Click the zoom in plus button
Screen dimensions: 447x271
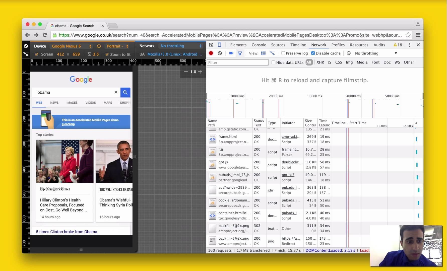tap(200, 72)
